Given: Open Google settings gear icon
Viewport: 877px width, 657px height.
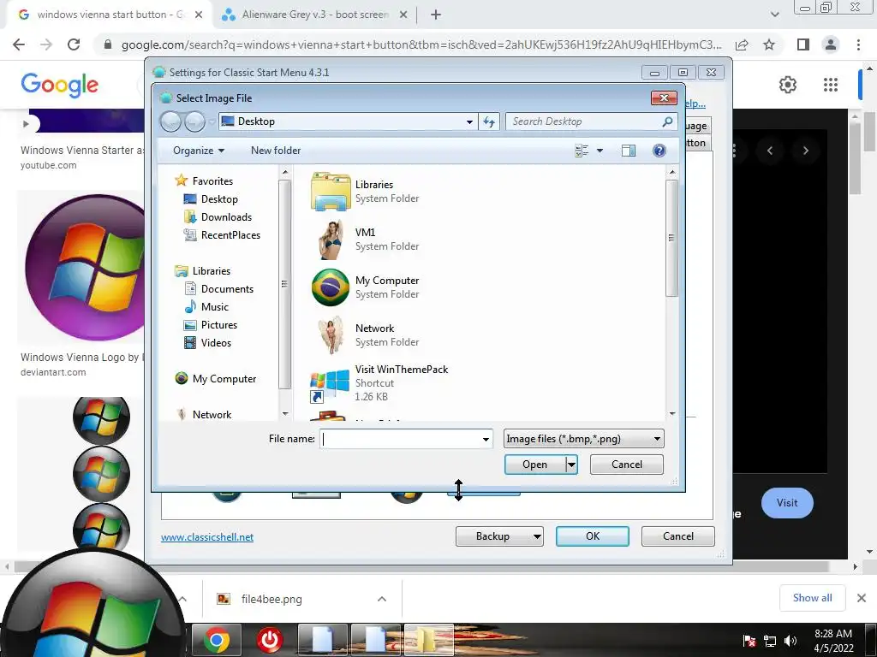Looking at the screenshot, I should coord(788,85).
